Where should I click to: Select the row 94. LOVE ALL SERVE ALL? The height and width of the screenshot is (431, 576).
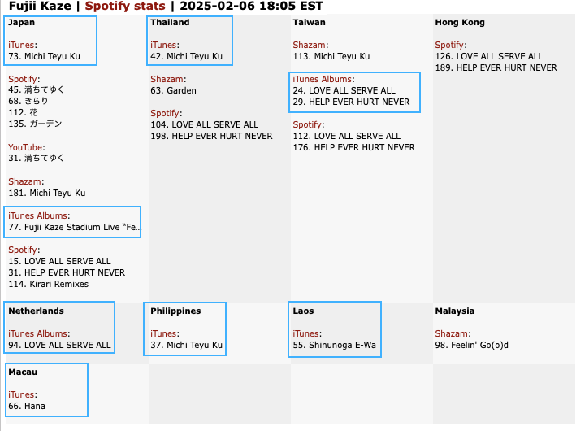pyautogui.click(x=59, y=345)
